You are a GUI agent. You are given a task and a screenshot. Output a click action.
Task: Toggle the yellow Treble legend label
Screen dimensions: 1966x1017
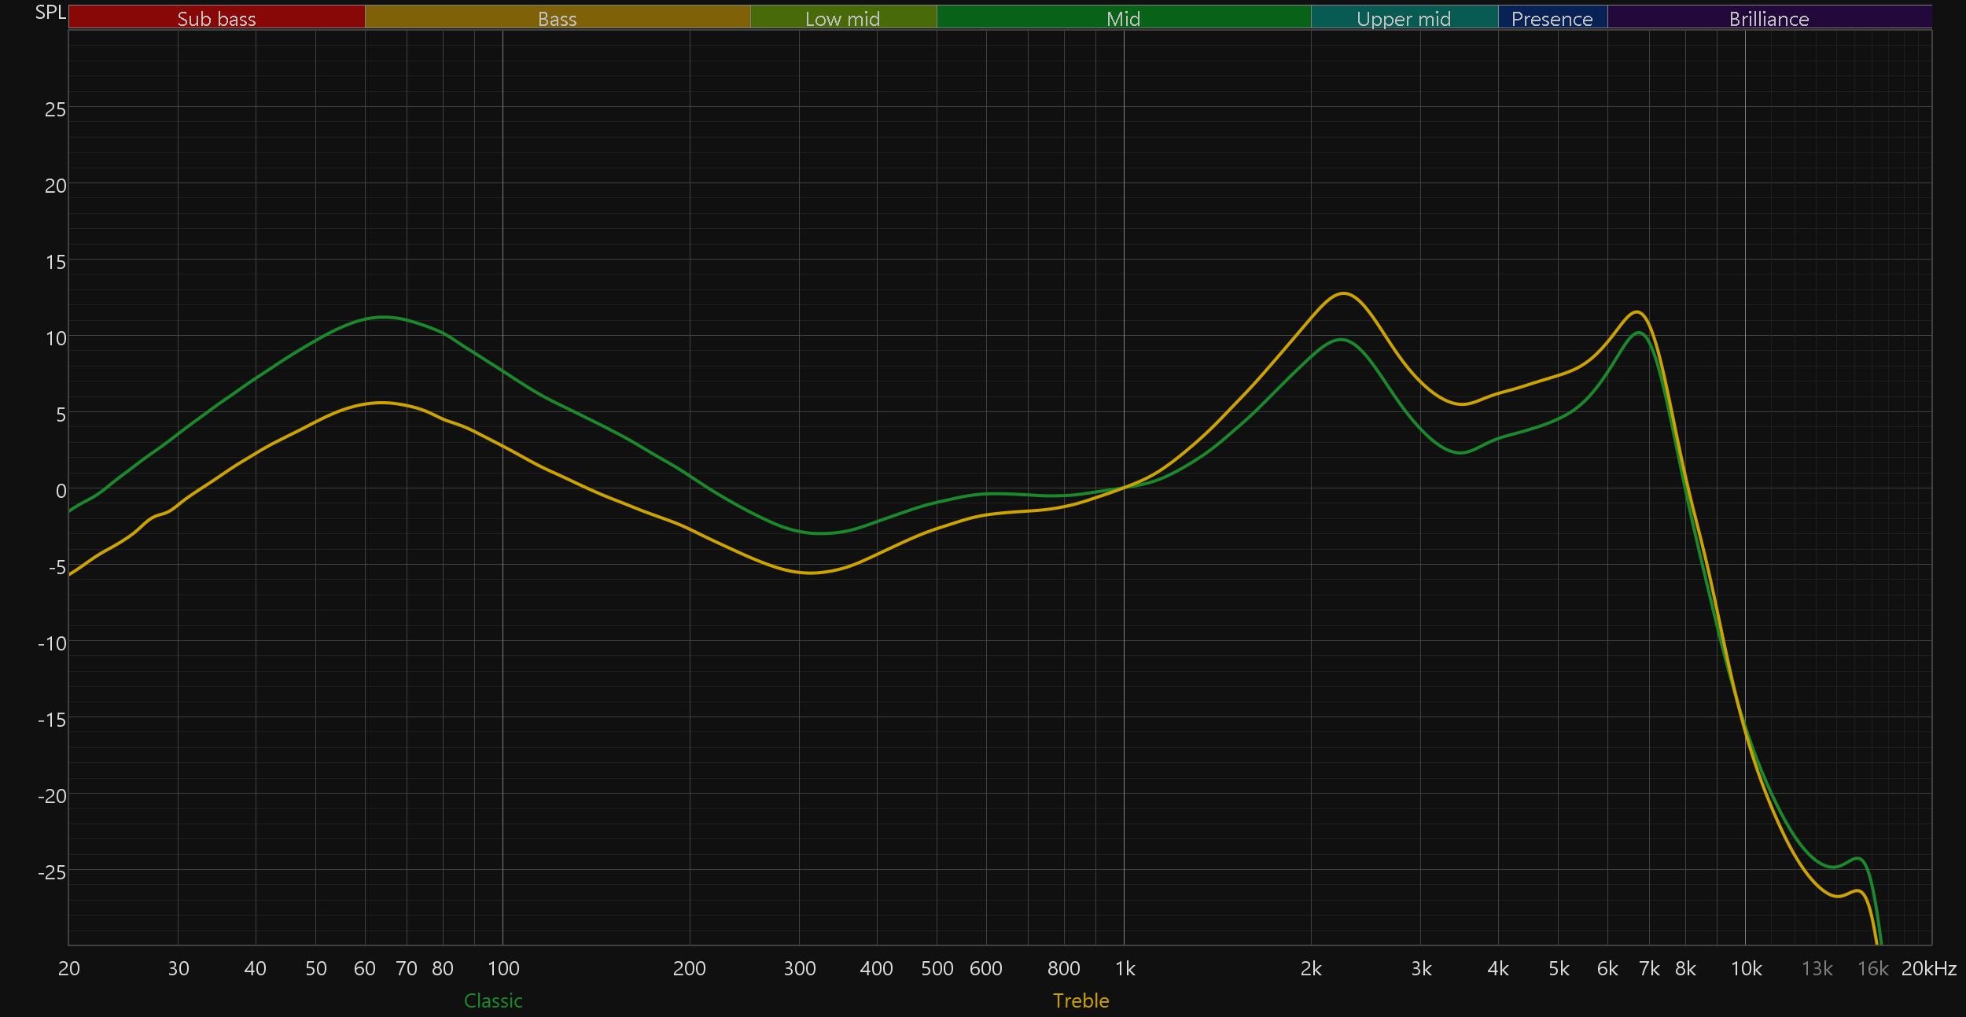[x=1081, y=1000]
